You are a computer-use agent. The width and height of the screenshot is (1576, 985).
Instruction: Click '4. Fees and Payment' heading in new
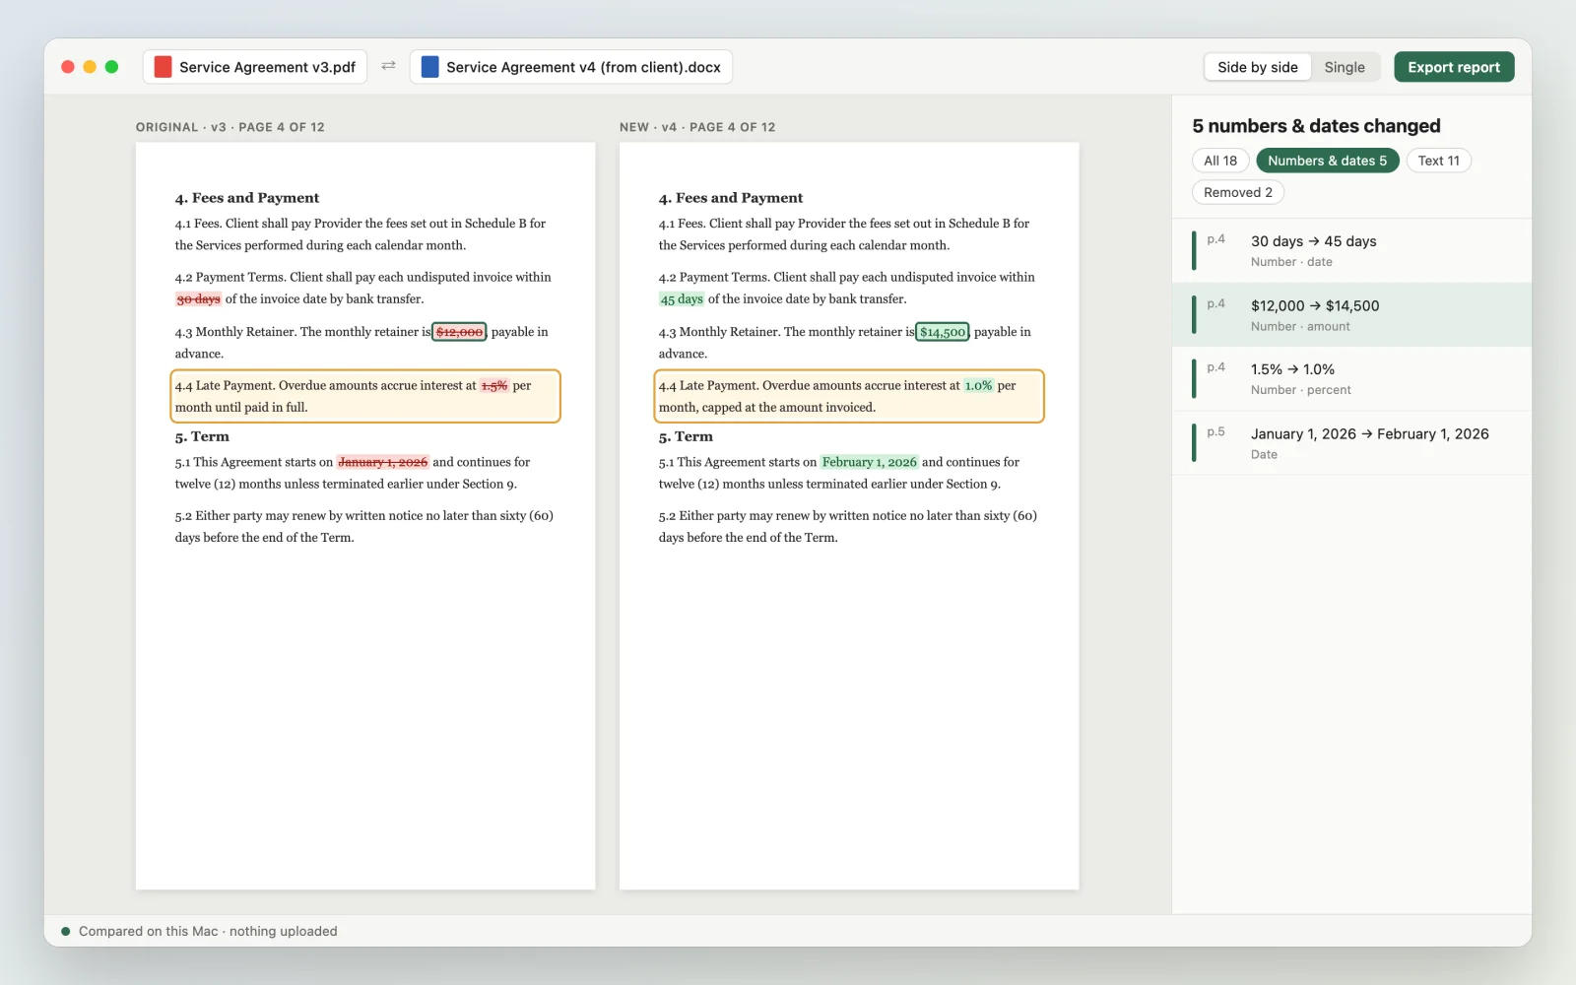[x=731, y=198]
